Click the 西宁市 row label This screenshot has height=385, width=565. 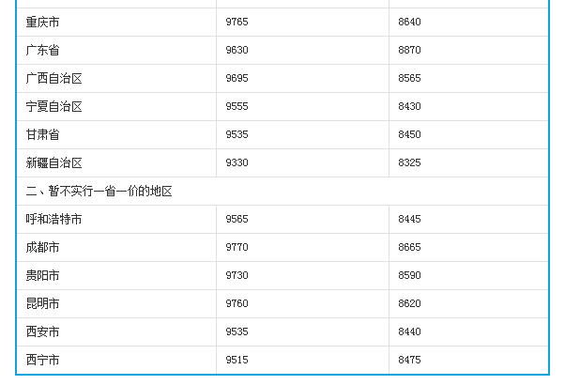(x=42, y=360)
